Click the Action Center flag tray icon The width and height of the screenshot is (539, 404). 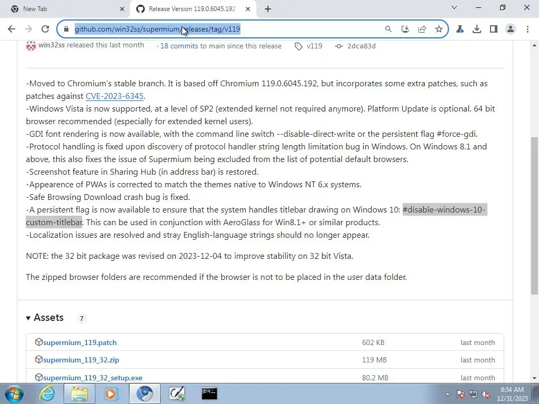click(x=461, y=395)
